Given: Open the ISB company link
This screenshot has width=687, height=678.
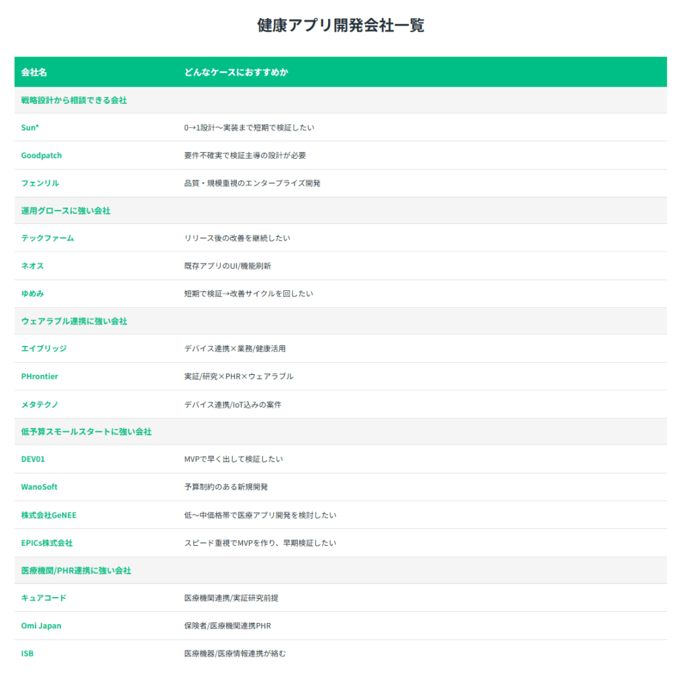Looking at the screenshot, I should (28, 653).
